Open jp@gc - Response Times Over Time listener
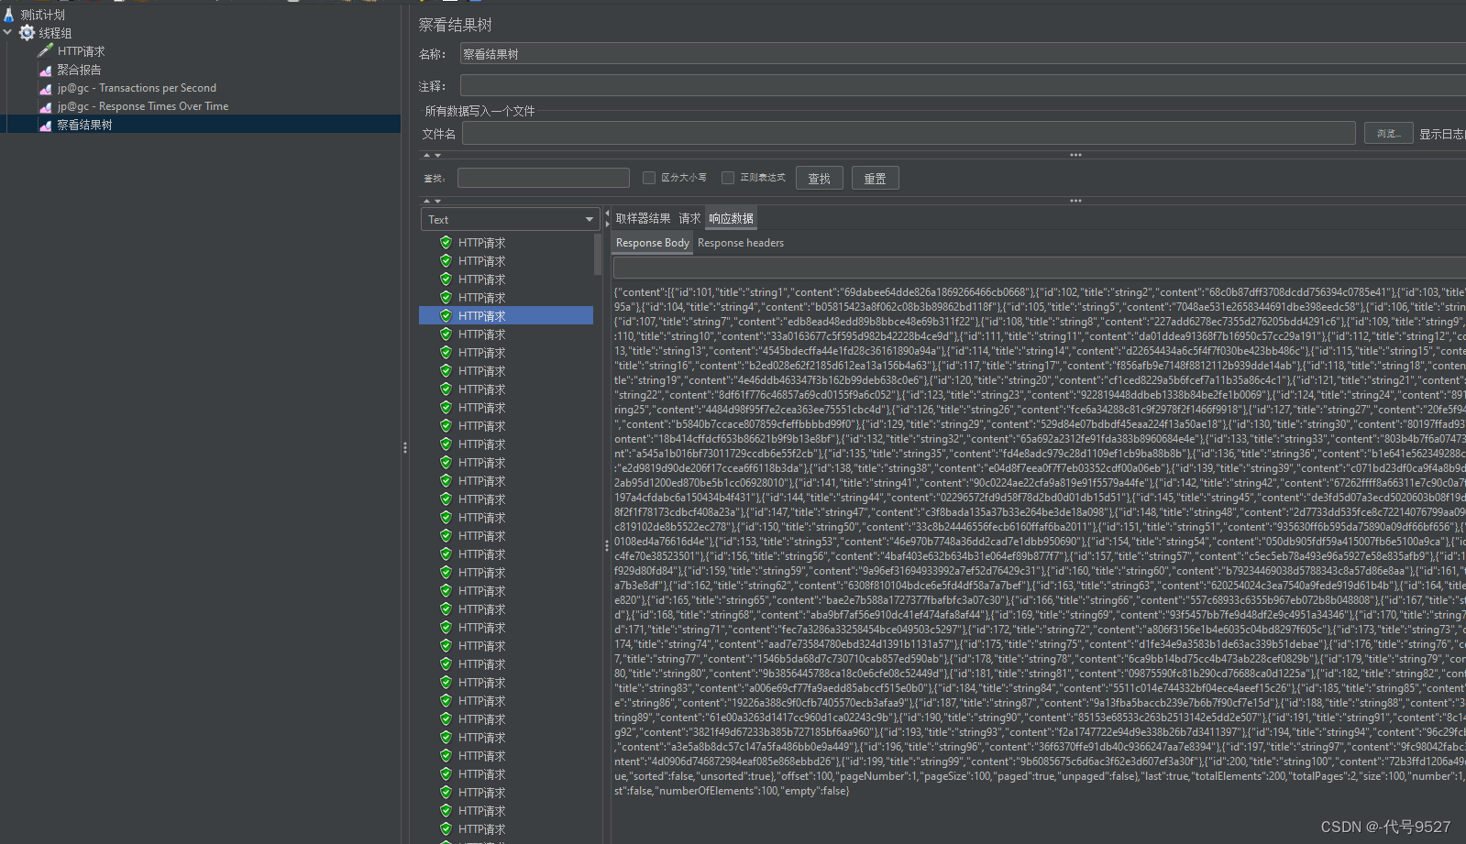 click(x=143, y=106)
